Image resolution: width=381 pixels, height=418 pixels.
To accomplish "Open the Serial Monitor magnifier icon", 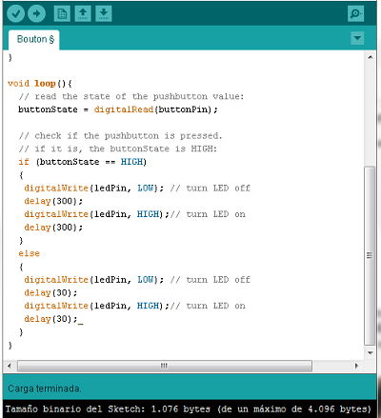I will click(355, 13).
